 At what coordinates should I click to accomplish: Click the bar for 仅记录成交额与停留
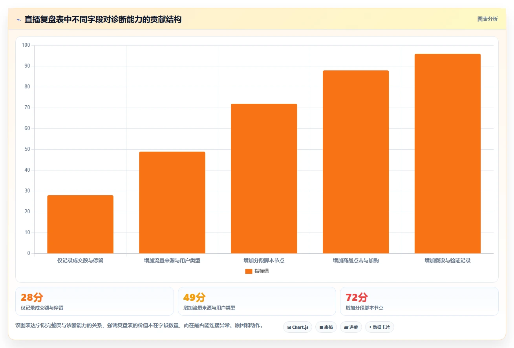[x=80, y=224]
